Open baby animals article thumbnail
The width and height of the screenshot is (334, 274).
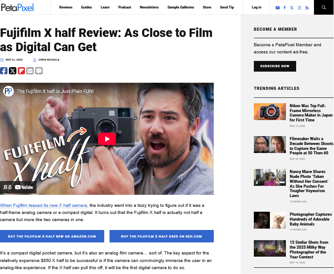click(x=270, y=220)
